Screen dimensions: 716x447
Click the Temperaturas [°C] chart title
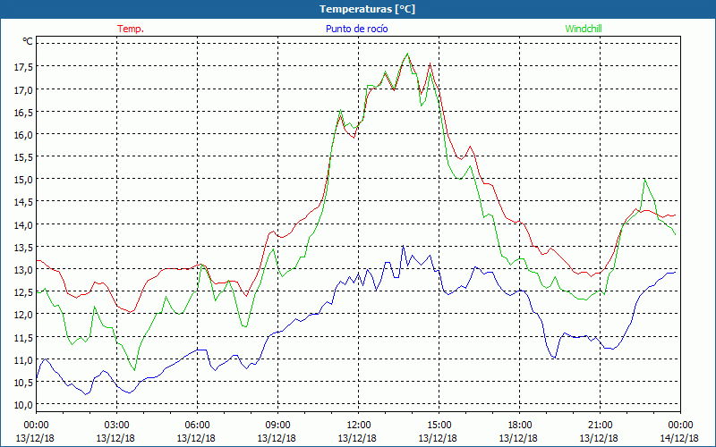367,9
